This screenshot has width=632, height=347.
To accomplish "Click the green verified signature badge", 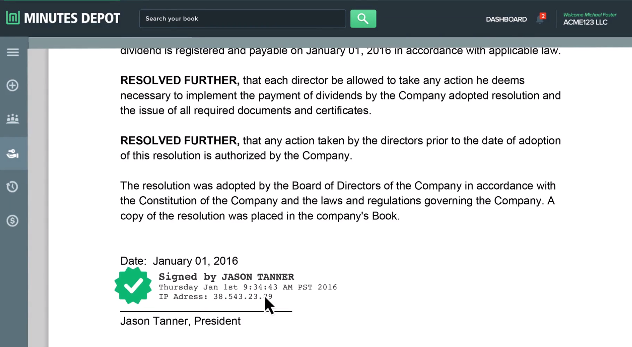I will [x=133, y=286].
